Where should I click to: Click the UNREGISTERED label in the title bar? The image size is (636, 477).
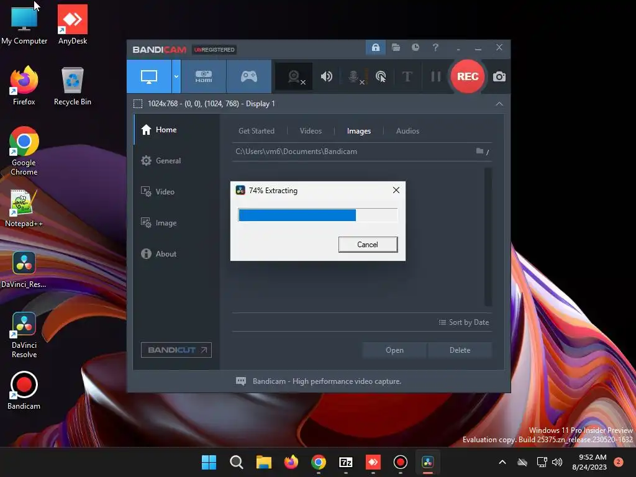tap(214, 50)
